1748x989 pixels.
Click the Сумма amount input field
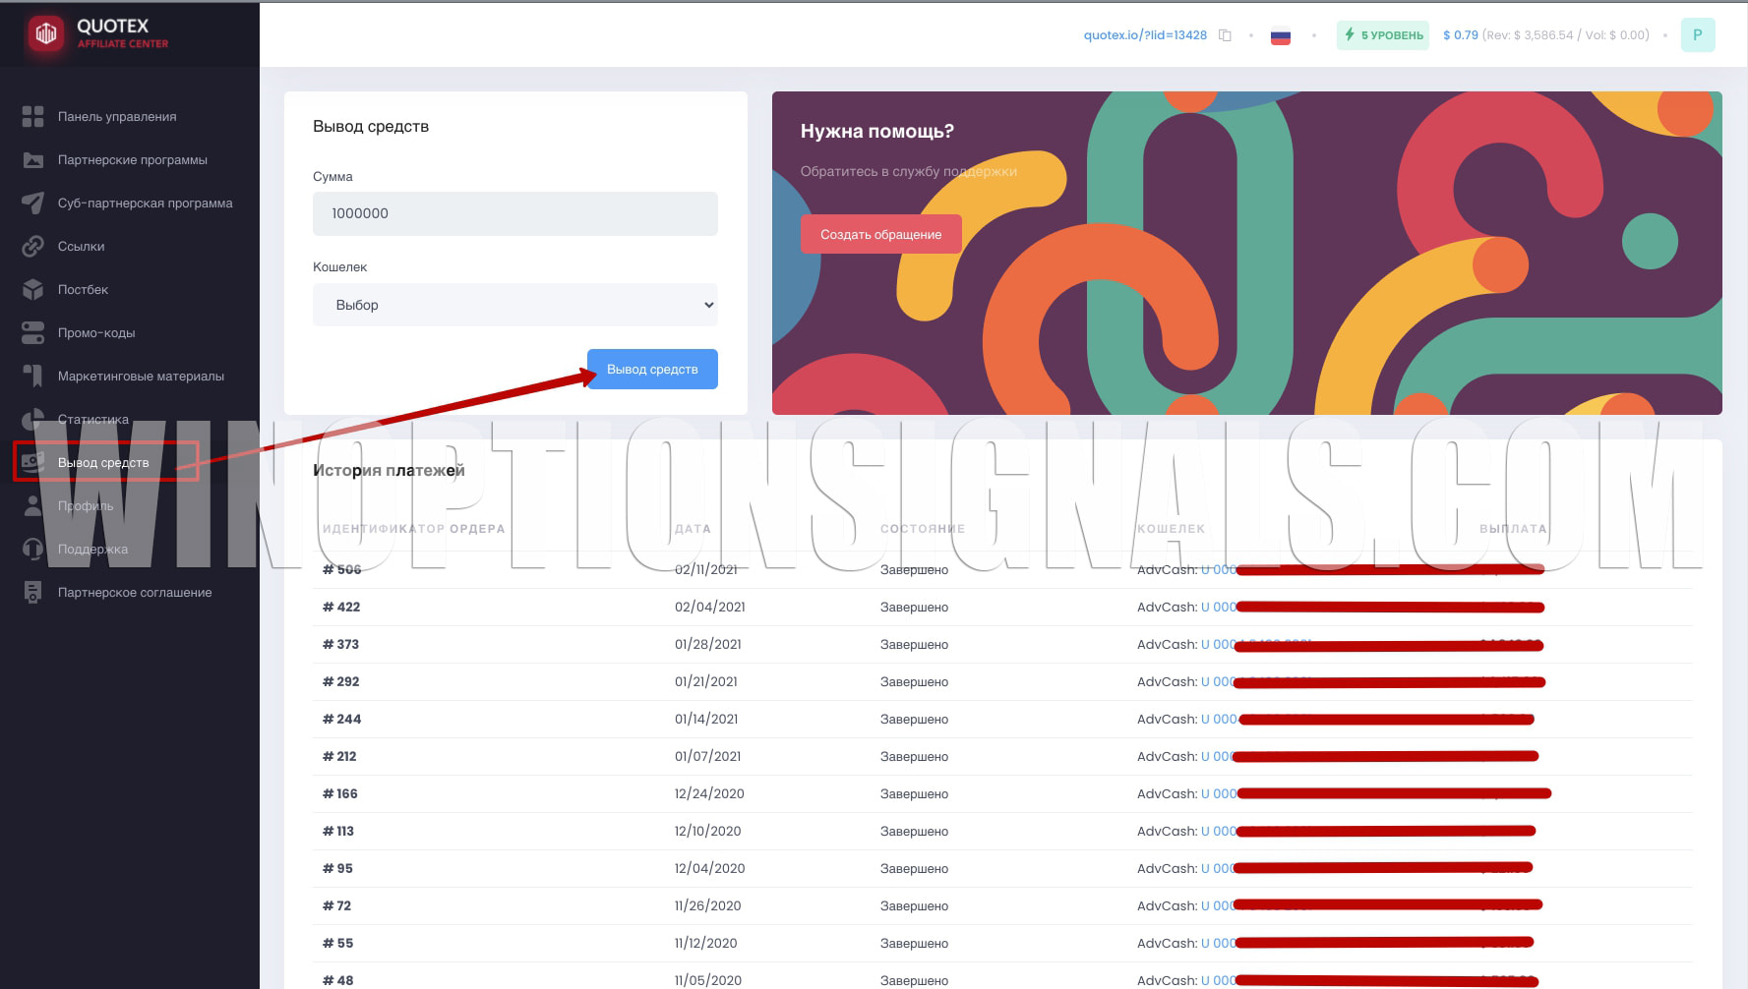point(514,213)
